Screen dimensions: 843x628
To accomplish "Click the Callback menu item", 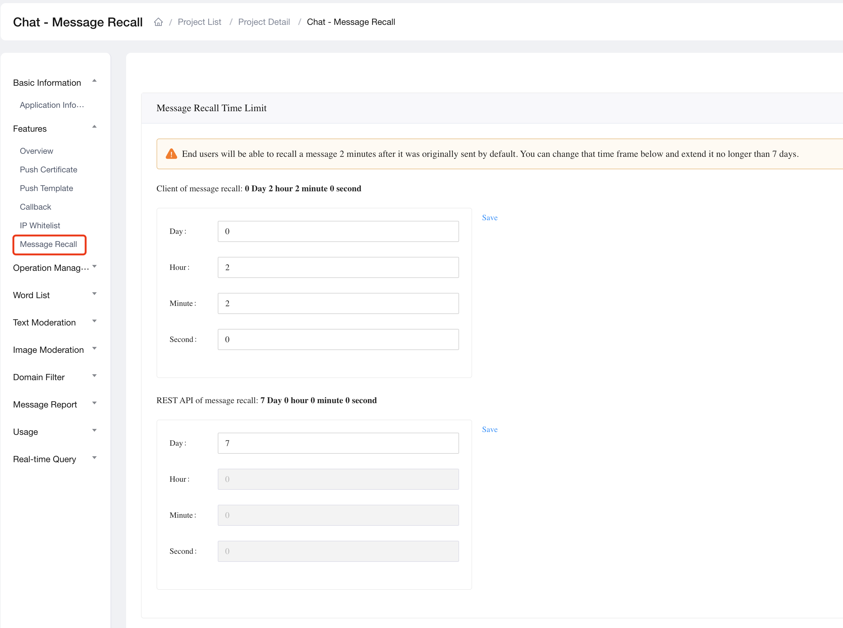I will (36, 207).
